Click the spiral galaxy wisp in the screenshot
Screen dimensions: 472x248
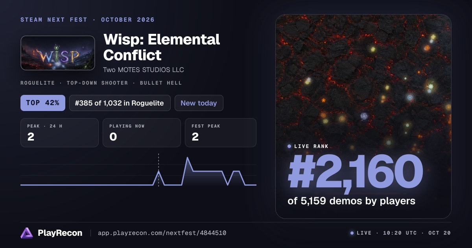(x=364, y=116)
